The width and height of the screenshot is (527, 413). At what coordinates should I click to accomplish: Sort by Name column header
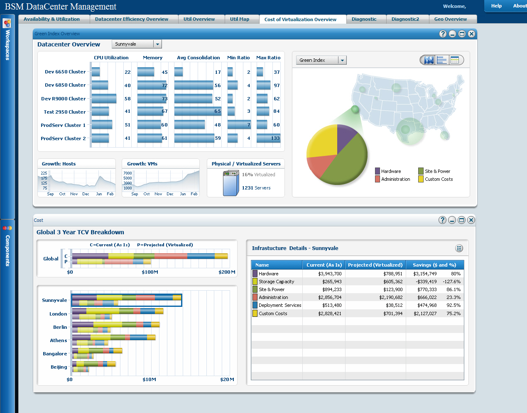pos(277,265)
